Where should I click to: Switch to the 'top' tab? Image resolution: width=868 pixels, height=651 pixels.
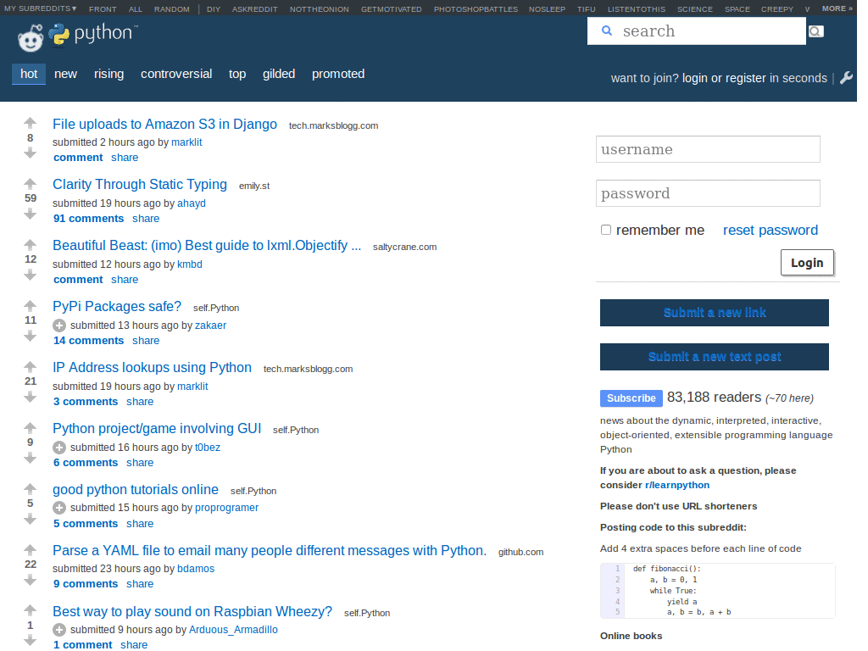pyautogui.click(x=237, y=74)
